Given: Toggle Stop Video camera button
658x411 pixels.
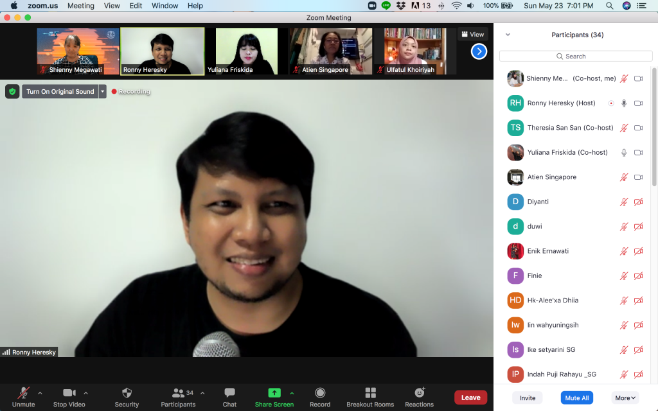Looking at the screenshot, I should click(69, 393).
